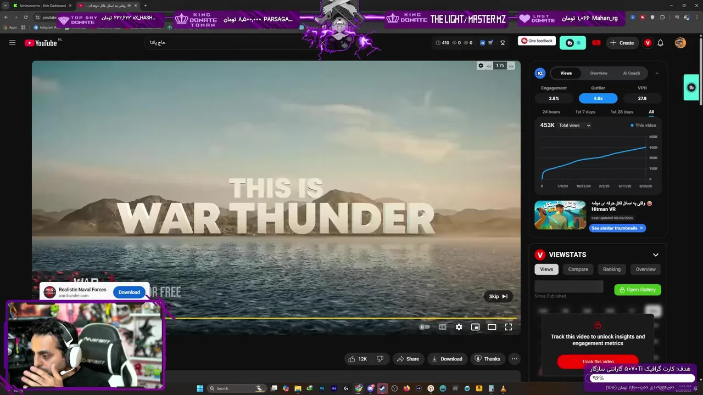The height and width of the screenshot is (395, 703).
Task: Open the YouTube notifications bell
Action: 661,43
